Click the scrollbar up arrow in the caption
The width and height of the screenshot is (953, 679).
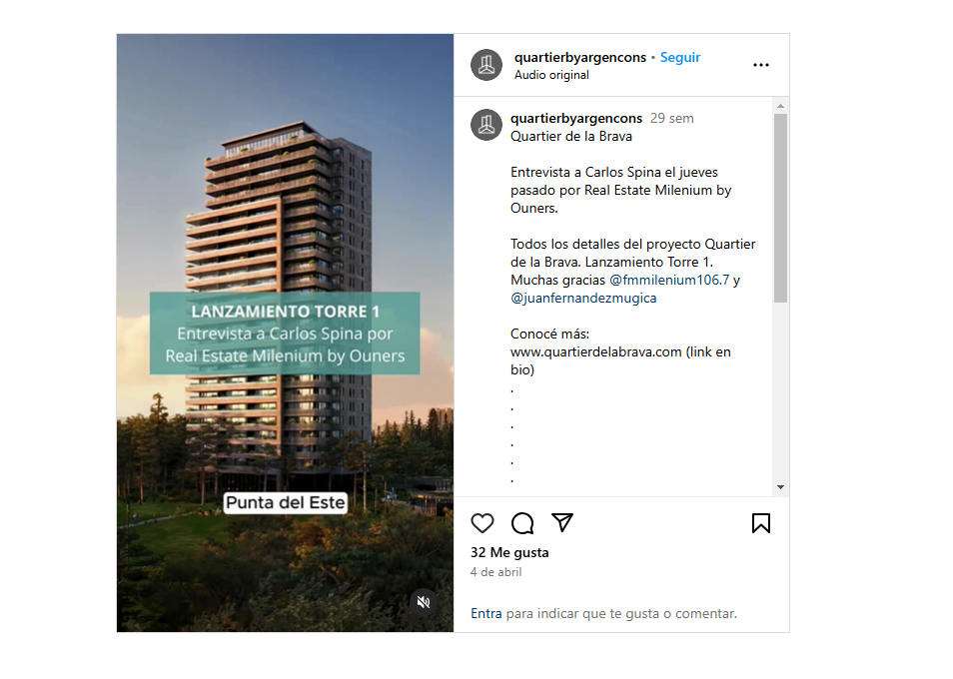(780, 106)
